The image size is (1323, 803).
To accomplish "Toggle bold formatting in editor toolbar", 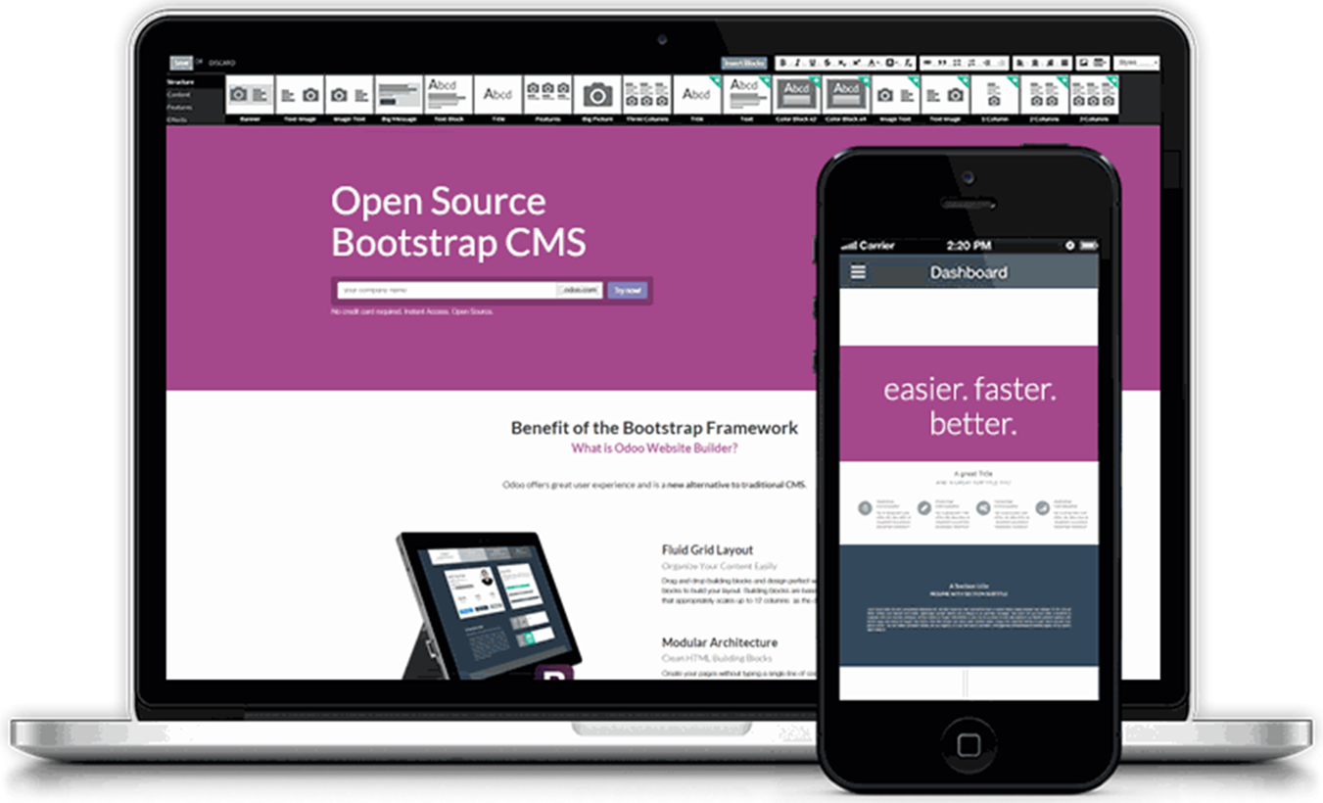I will click(783, 64).
